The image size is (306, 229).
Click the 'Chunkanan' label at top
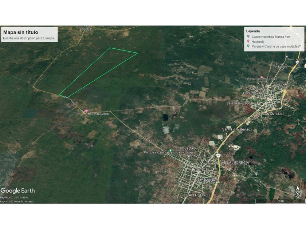click(86, 29)
